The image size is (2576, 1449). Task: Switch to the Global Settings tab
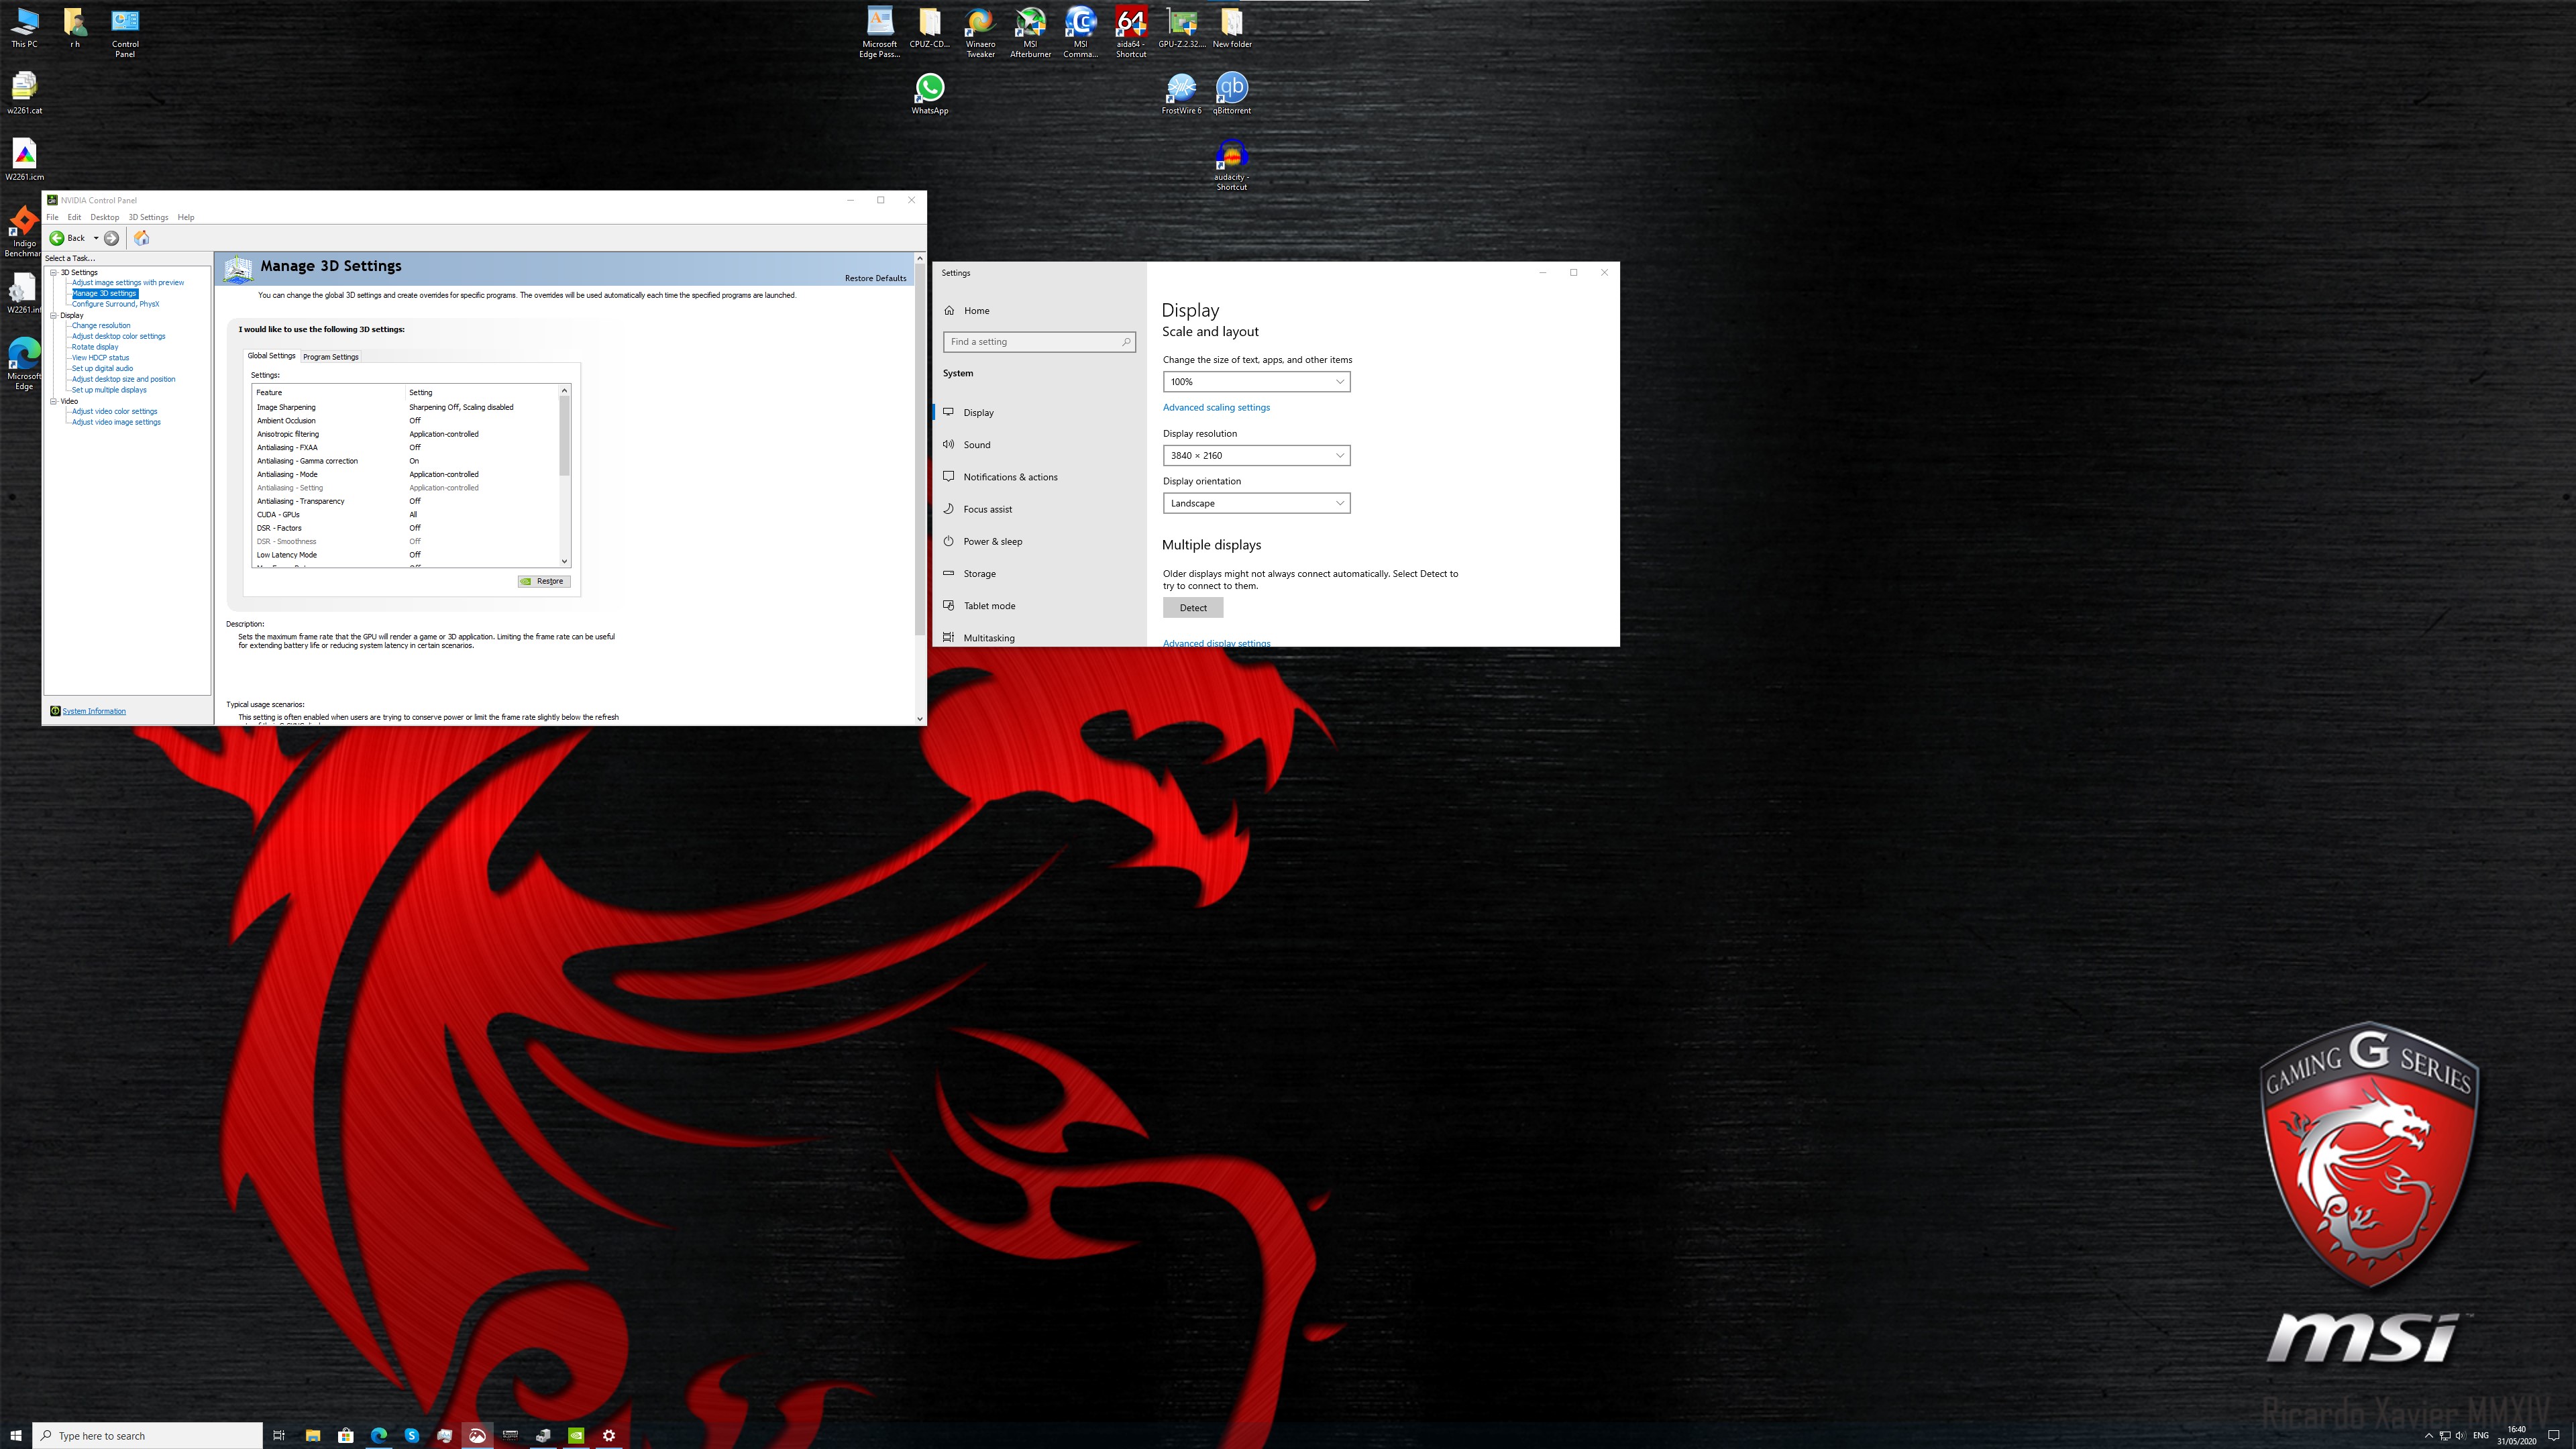pyautogui.click(x=271, y=356)
